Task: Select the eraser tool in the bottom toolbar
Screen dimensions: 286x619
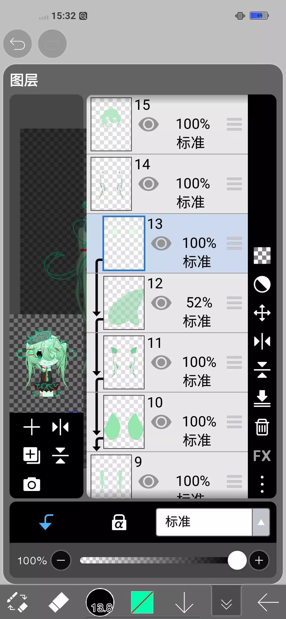Action: [59, 603]
